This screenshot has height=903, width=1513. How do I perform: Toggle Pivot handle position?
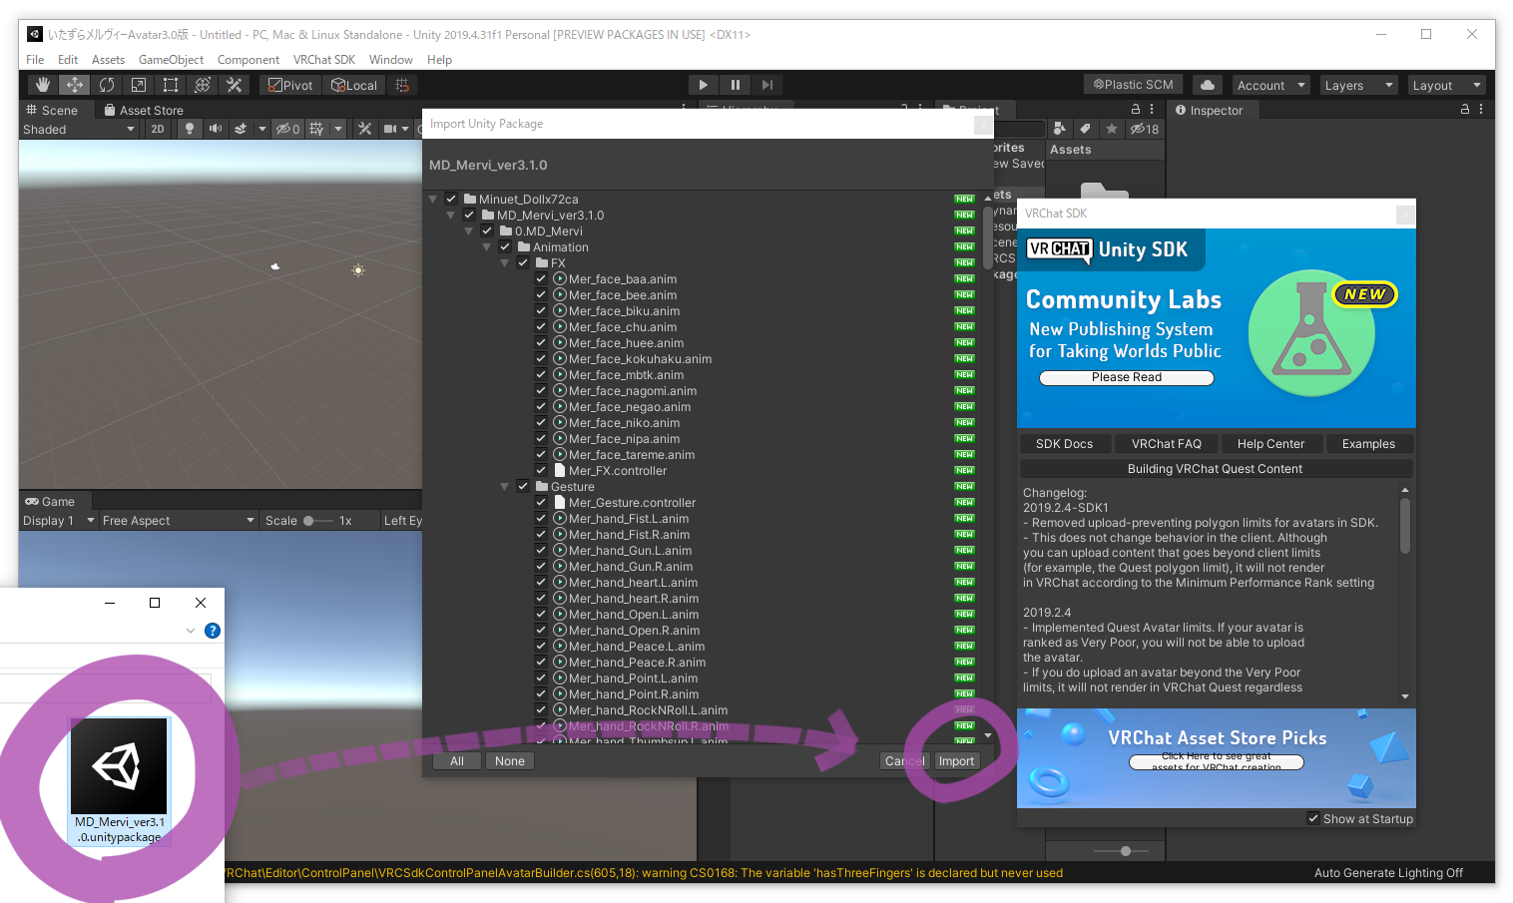pyautogui.click(x=290, y=85)
